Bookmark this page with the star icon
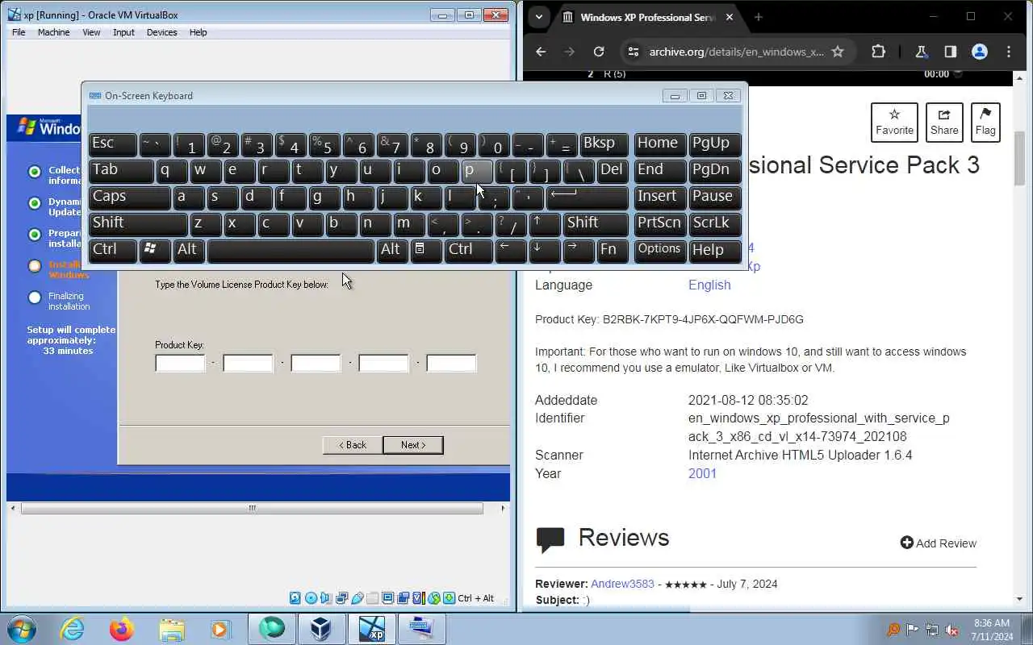The width and height of the screenshot is (1033, 645). 838,52
